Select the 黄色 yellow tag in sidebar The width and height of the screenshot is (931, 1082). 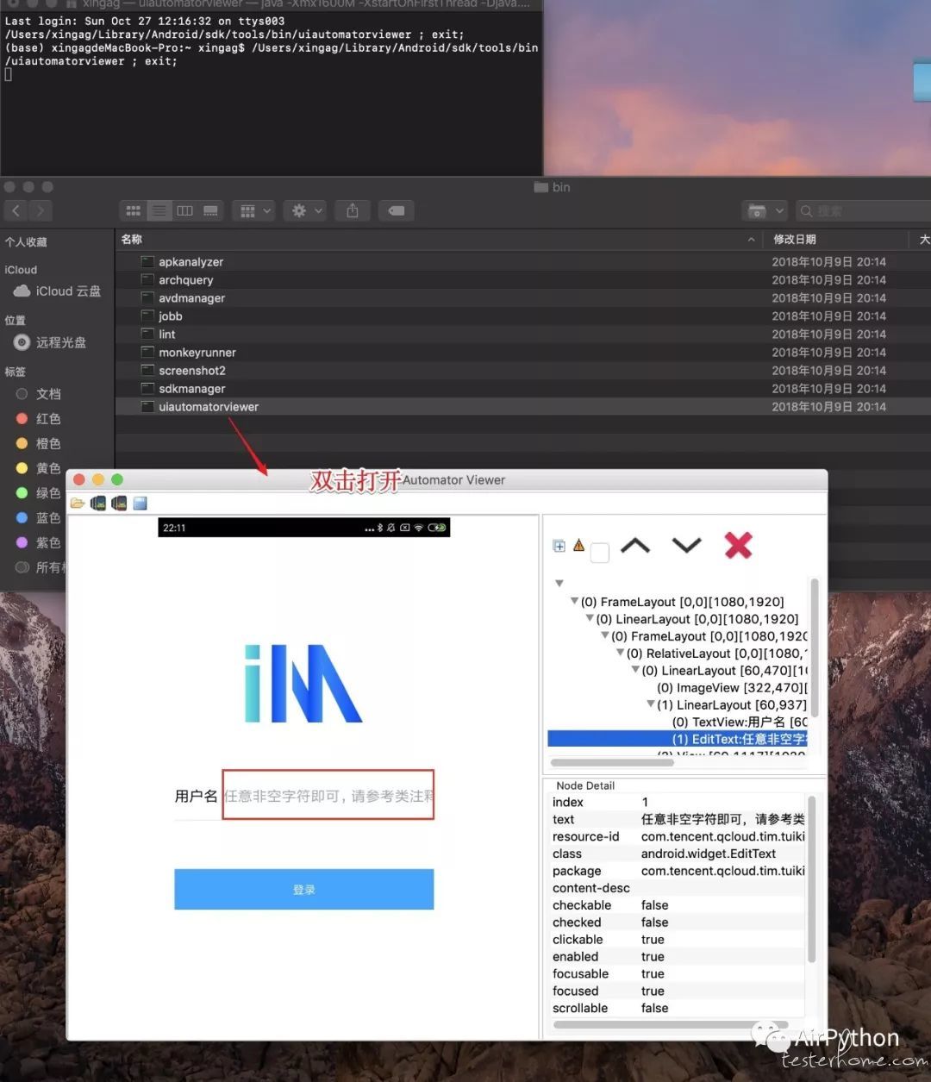tap(39, 469)
